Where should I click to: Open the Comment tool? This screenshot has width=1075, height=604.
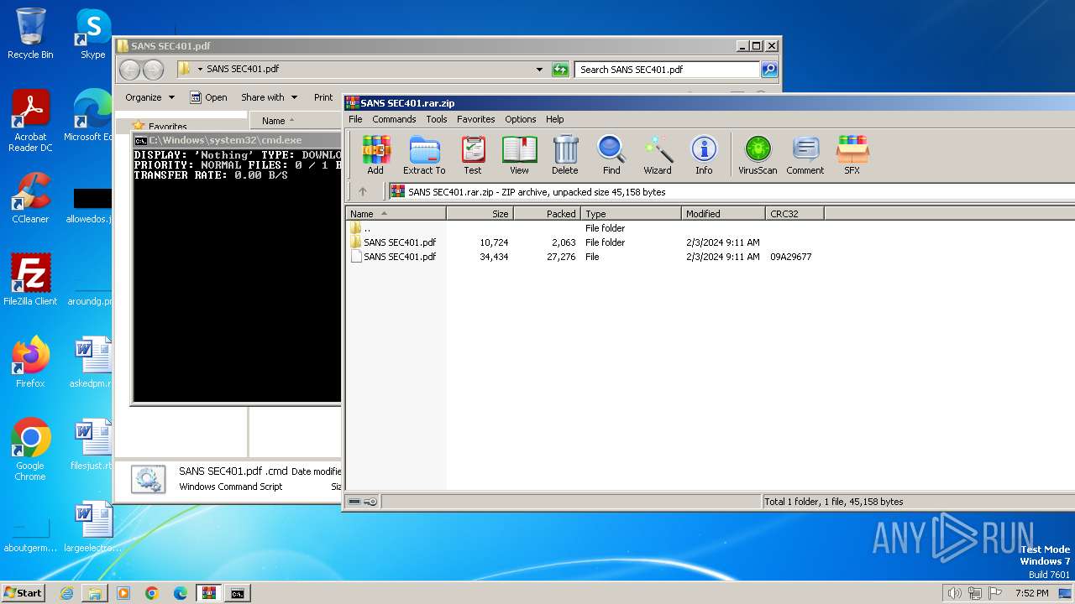(x=805, y=155)
